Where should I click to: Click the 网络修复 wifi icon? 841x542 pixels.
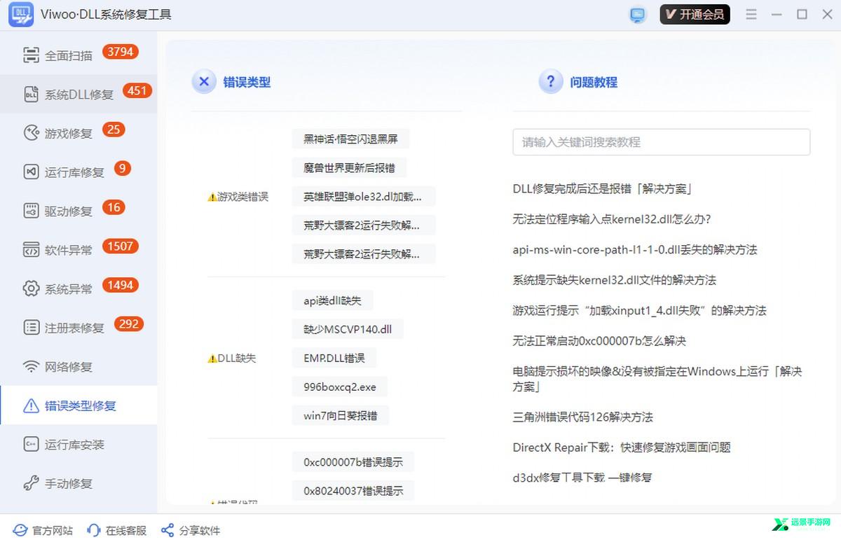[x=31, y=366]
